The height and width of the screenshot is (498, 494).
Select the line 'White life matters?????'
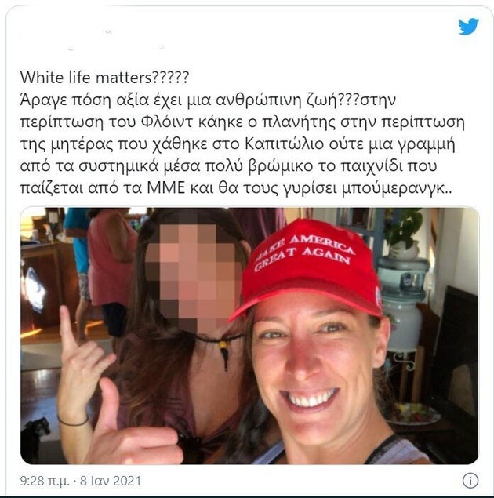click(104, 77)
